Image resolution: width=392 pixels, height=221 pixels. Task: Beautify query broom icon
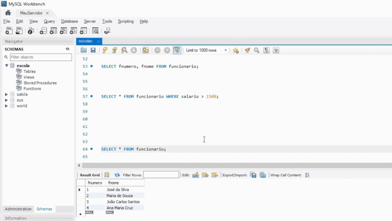point(248,50)
